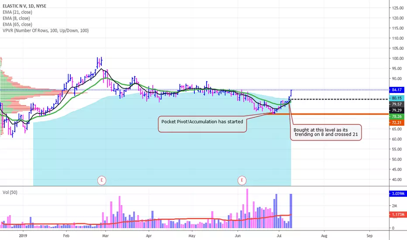Viewport: 407px width, 240px height.
Task: Select the black dashed horizontal line
Action: (340, 99)
